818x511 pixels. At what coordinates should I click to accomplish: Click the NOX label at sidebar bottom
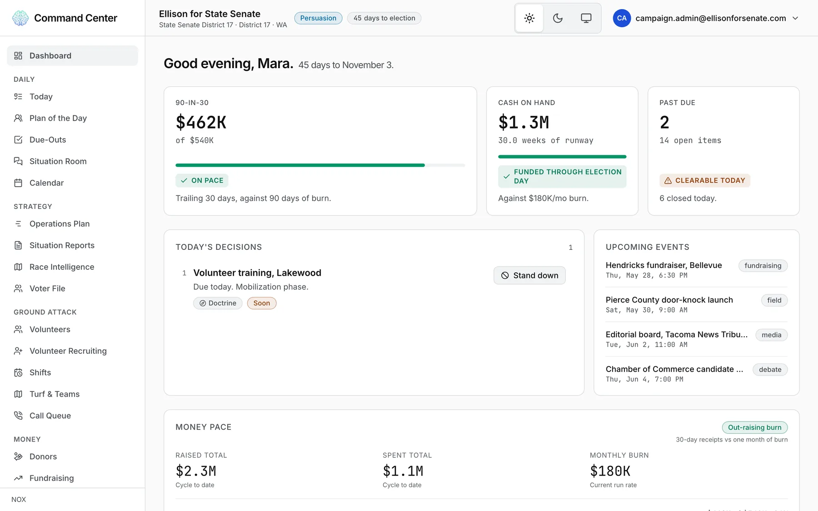[x=19, y=499]
